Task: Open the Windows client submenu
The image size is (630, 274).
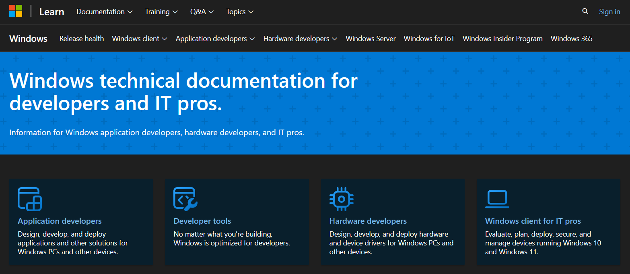Action: pyautogui.click(x=139, y=39)
